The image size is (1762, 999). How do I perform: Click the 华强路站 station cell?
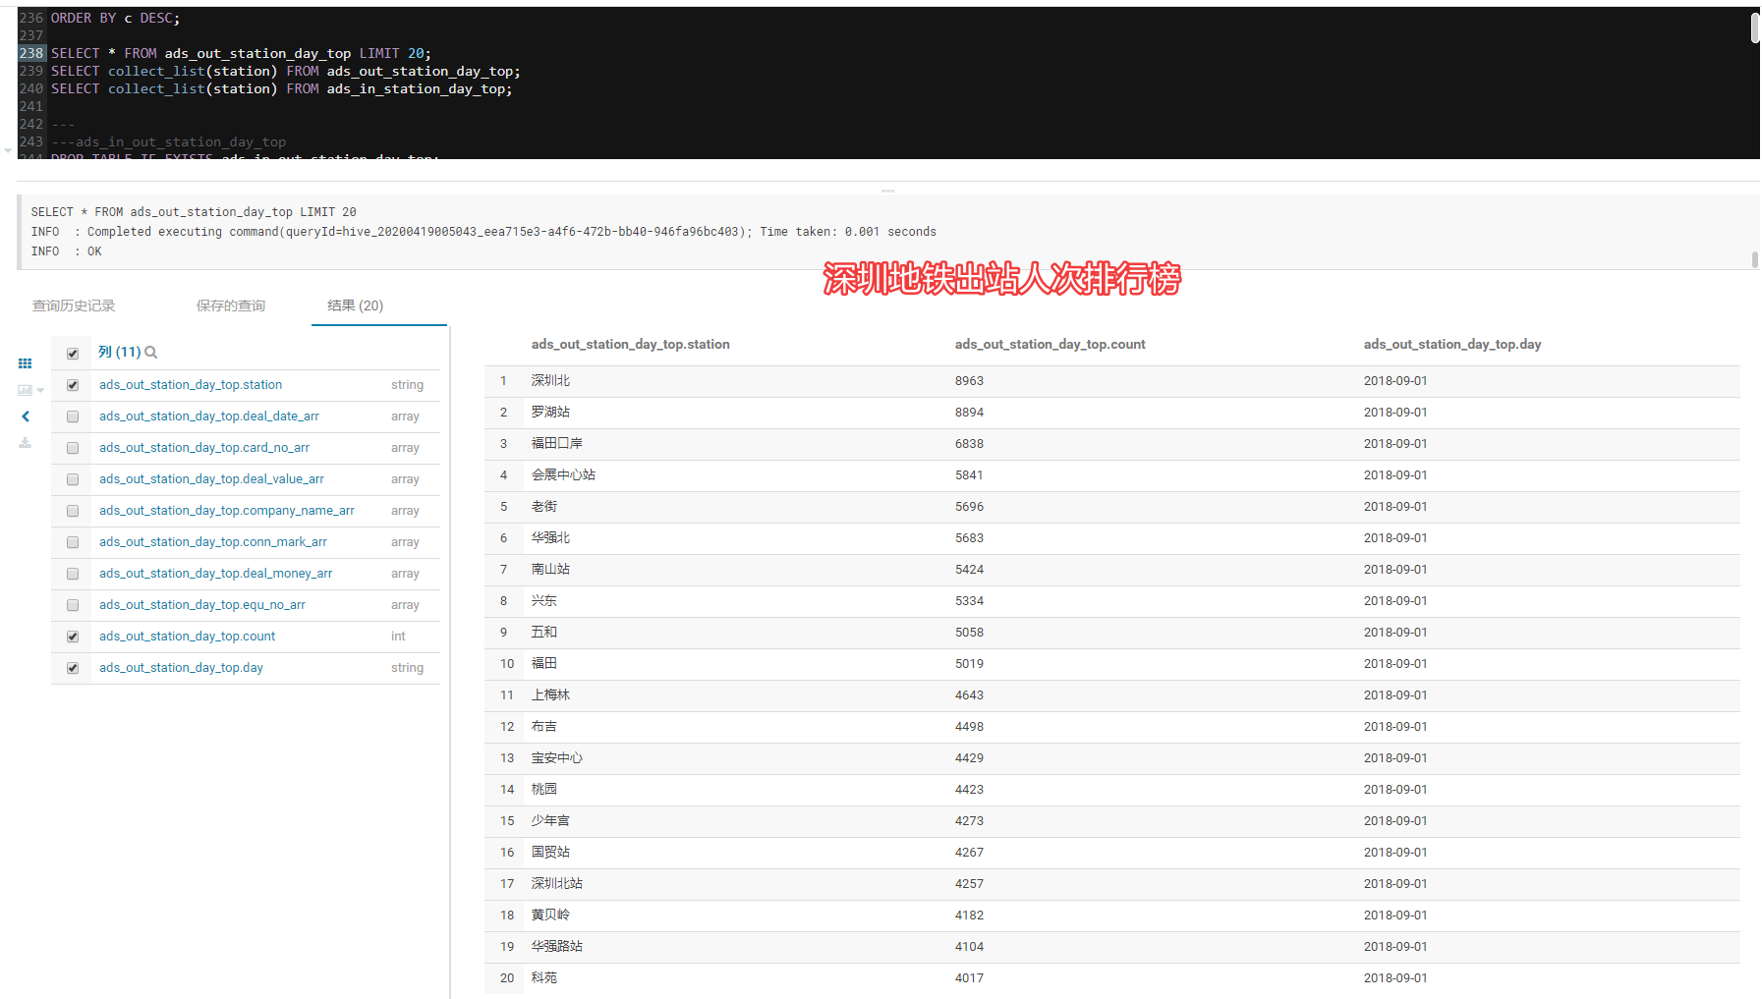557,947
